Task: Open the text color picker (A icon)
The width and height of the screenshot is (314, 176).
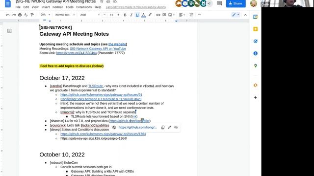Action: coord(143,15)
